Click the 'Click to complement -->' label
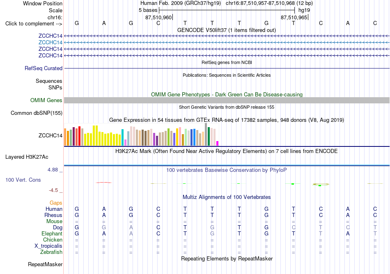390x274 pixels. (x=34, y=24)
